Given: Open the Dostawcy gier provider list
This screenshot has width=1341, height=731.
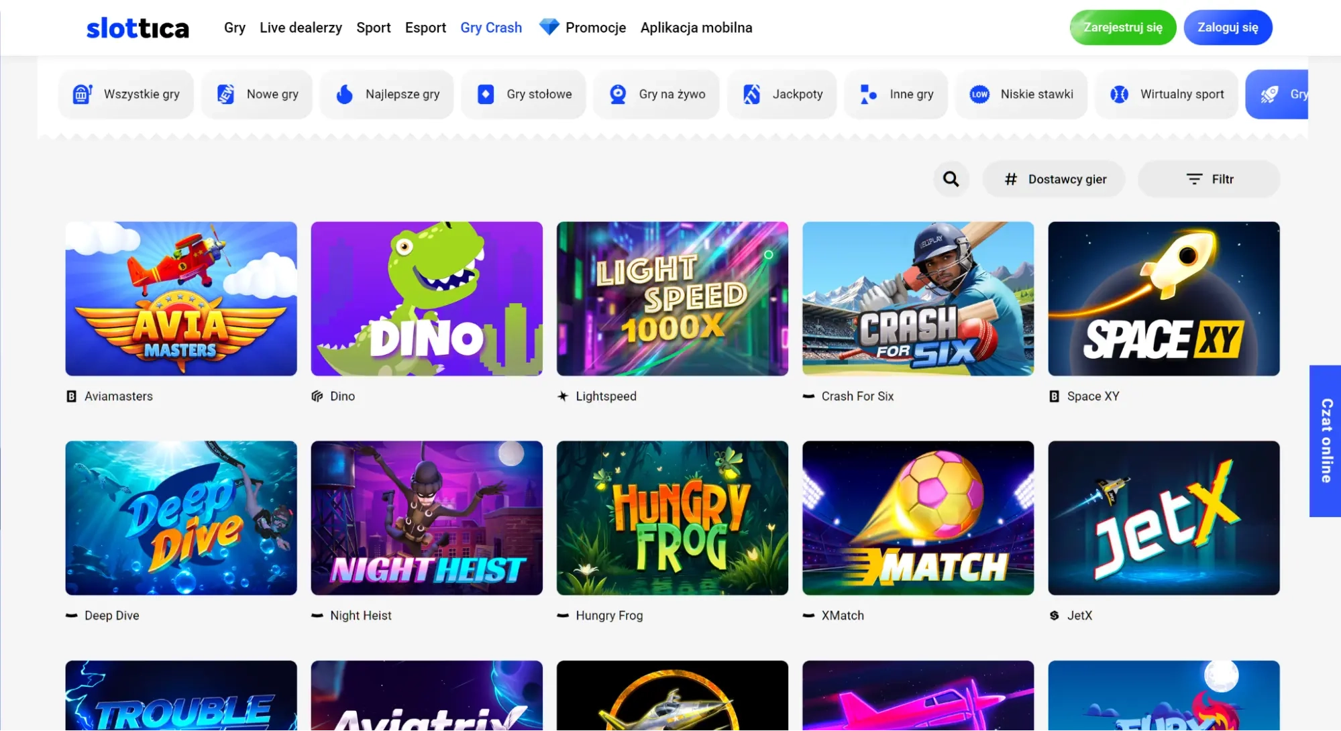Looking at the screenshot, I should point(1054,179).
